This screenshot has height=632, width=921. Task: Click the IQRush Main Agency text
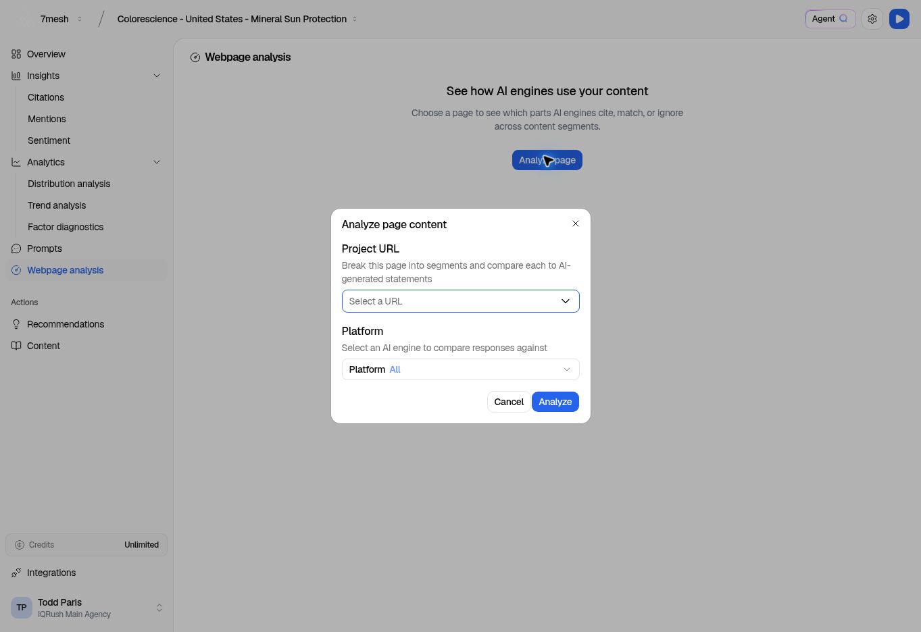pos(74,614)
